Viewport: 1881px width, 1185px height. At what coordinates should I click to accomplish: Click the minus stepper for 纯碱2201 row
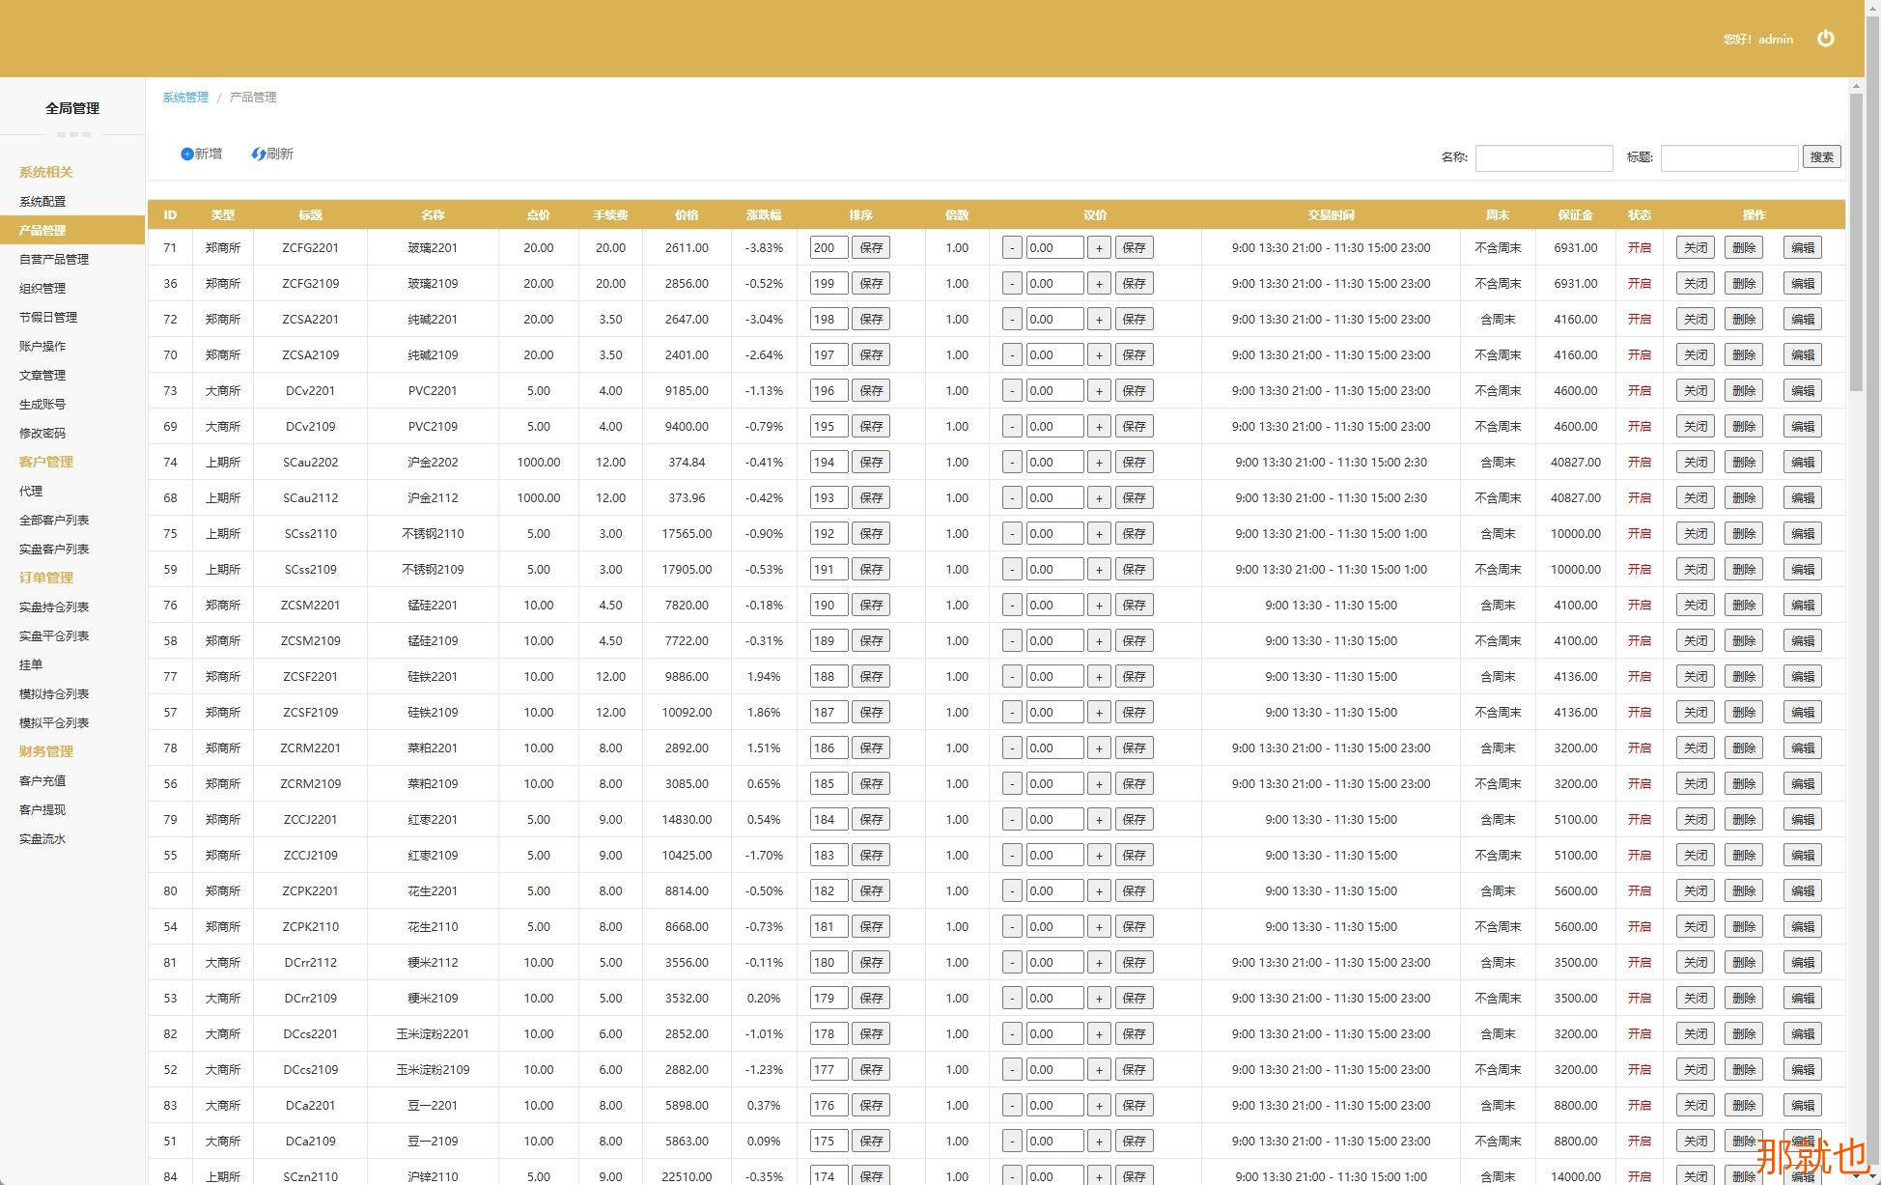click(1011, 320)
